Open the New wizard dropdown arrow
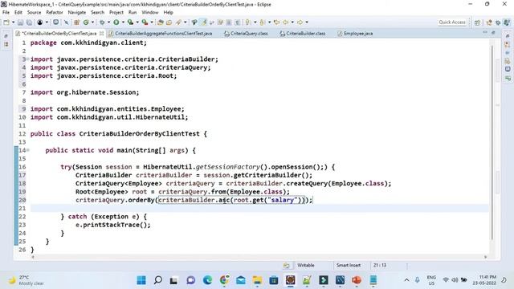Screen dimensions: 514x289 pyautogui.click(x=13, y=22)
